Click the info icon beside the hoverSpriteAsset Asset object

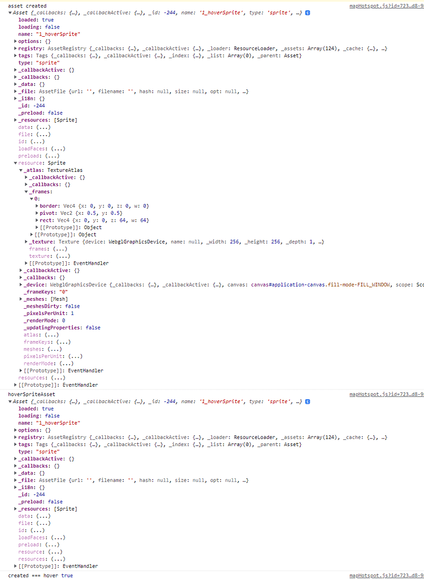(308, 401)
